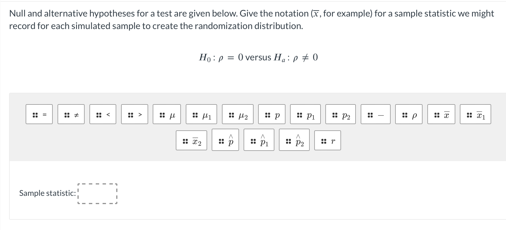This screenshot has height=230, width=506.
Task: Click the rho (ρ) tile
Action: (409, 114)
